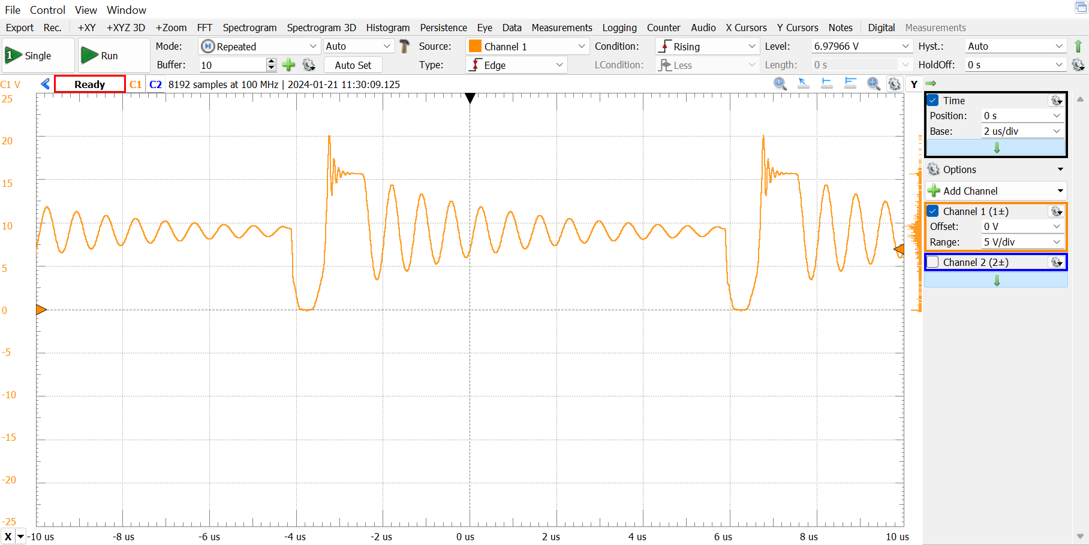Toggle C2 channel button in status bar

click(155, 84)
